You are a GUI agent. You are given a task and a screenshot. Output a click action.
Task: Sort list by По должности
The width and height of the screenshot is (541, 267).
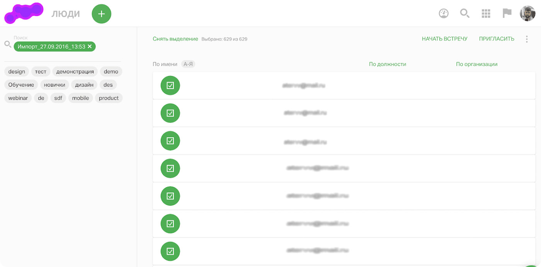click(x=387, y=64)
